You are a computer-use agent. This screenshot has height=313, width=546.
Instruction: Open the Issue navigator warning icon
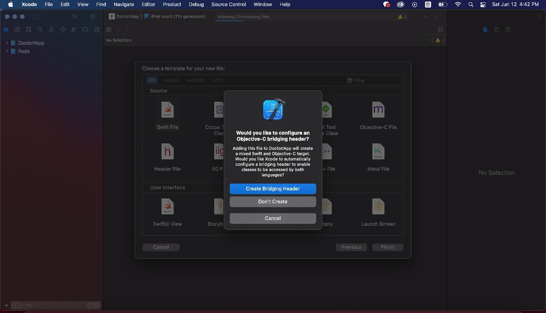51,30
